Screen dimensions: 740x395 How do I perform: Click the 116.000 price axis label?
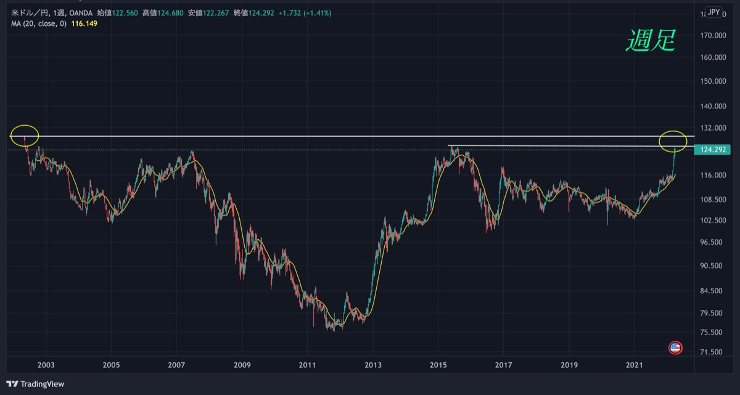click(x=713, y=176)
